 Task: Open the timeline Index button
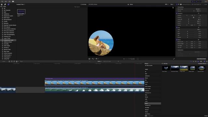click(4, 61)
